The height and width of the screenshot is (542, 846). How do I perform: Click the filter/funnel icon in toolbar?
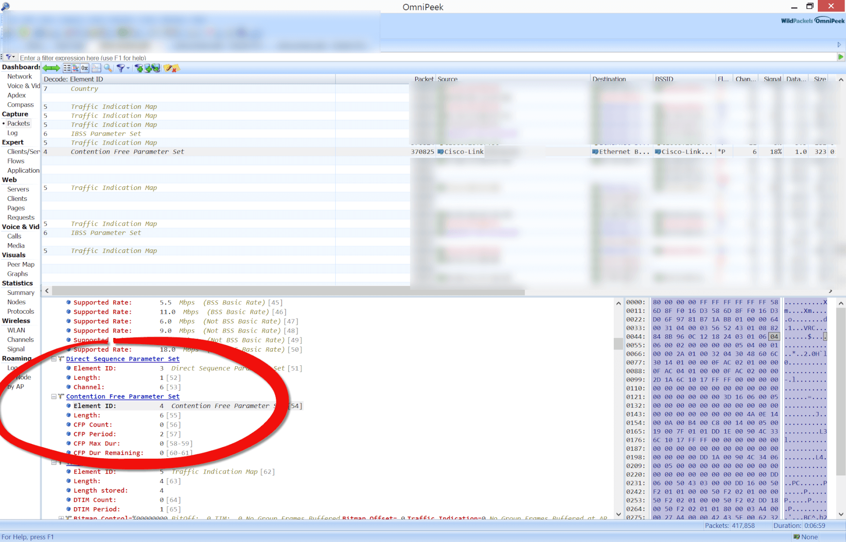pyautogui.click(x=122, y=68)
